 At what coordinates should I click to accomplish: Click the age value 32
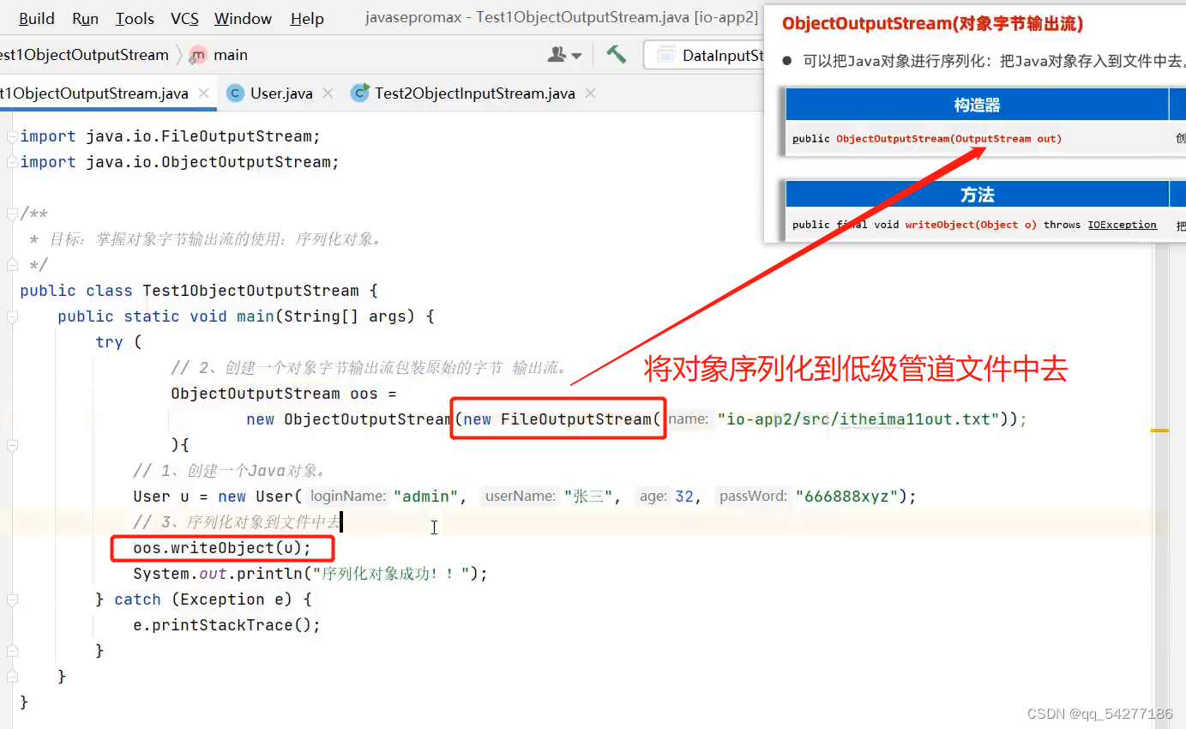[684, 497]
